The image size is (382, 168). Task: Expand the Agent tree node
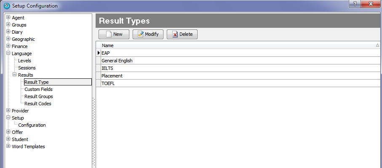[8, 17]
